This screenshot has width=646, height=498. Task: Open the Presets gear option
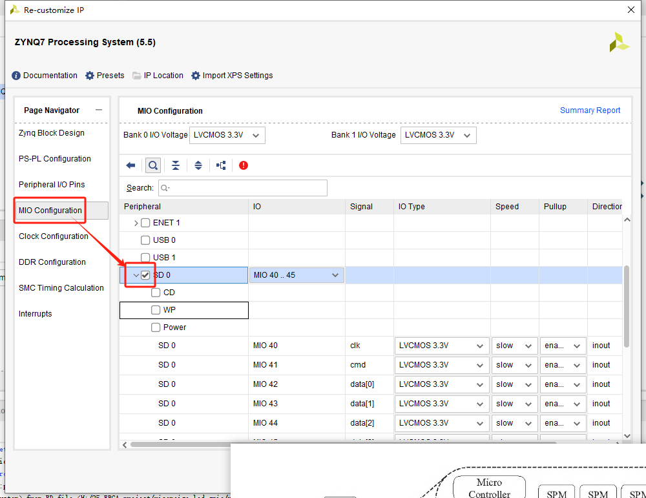[x=105, y=76]
